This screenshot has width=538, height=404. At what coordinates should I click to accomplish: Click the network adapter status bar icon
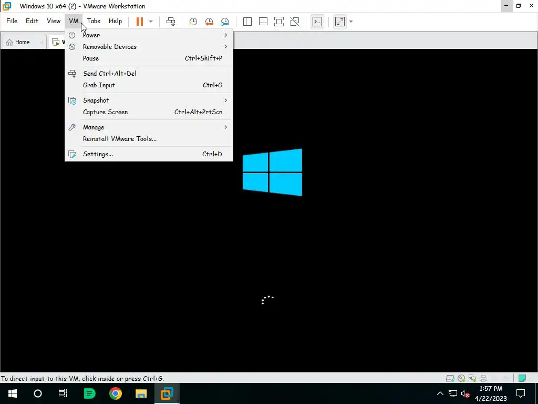point(472,379)
